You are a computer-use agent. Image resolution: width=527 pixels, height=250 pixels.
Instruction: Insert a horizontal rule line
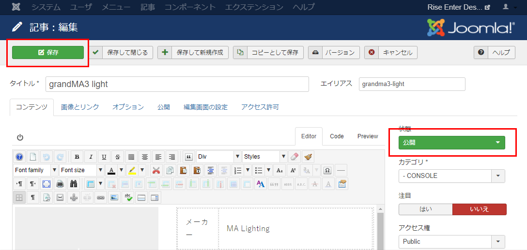pyautogui.click(x=341, y=170)
